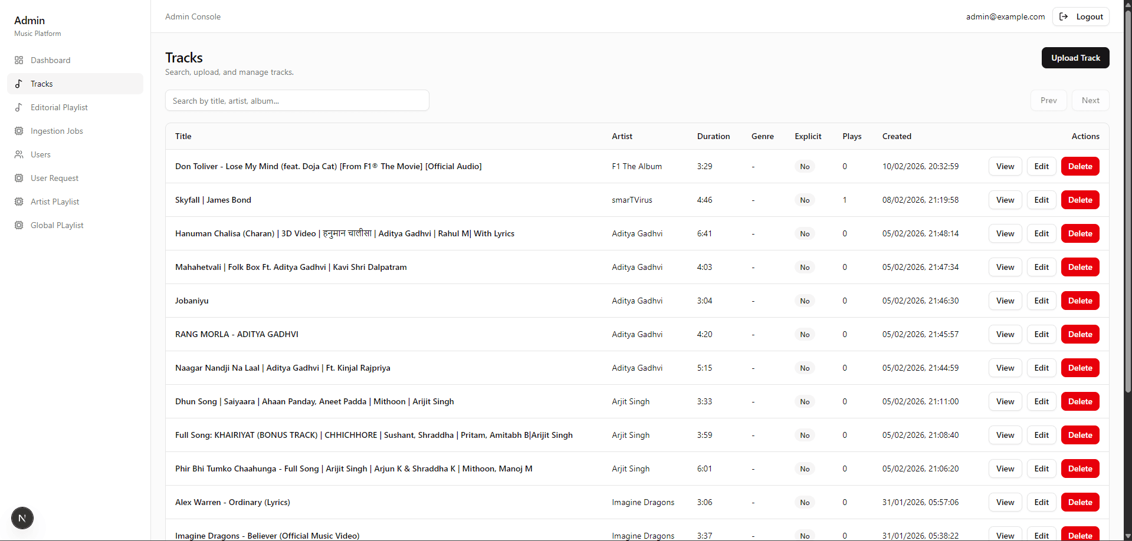Open Ingestion Jobs section

(75, 131)
